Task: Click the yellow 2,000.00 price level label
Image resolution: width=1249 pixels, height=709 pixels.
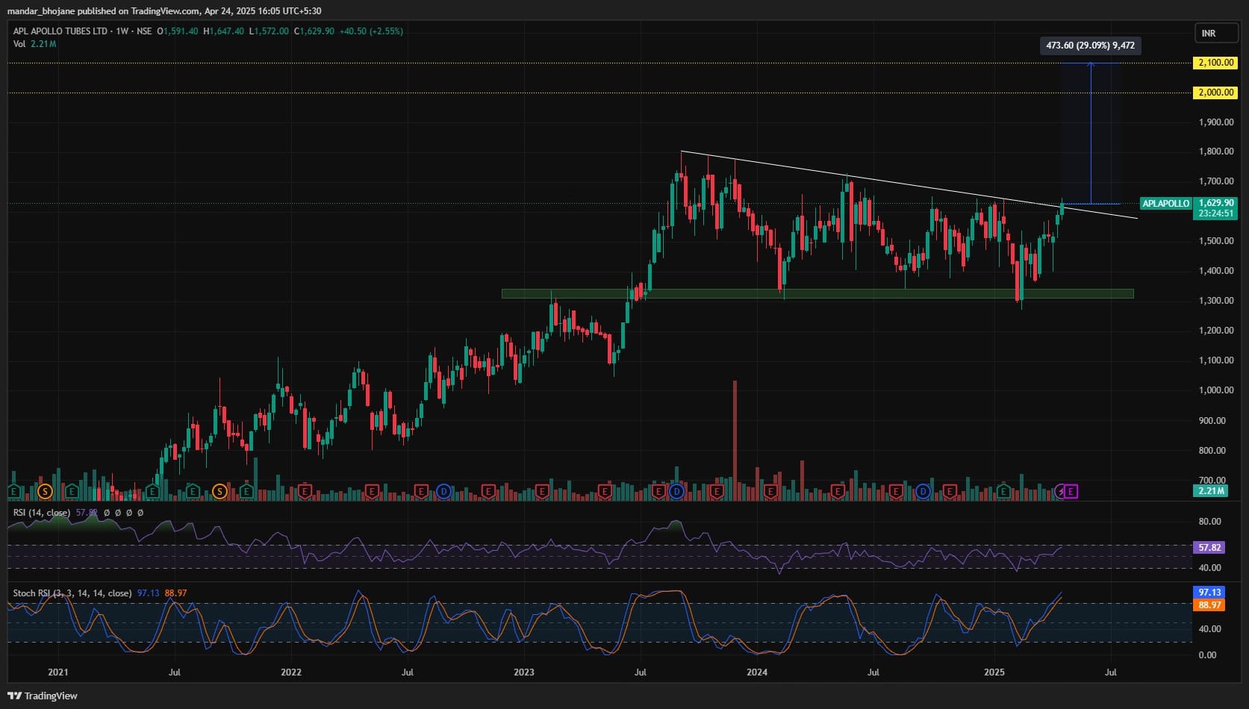Action: pos(1215,93)
